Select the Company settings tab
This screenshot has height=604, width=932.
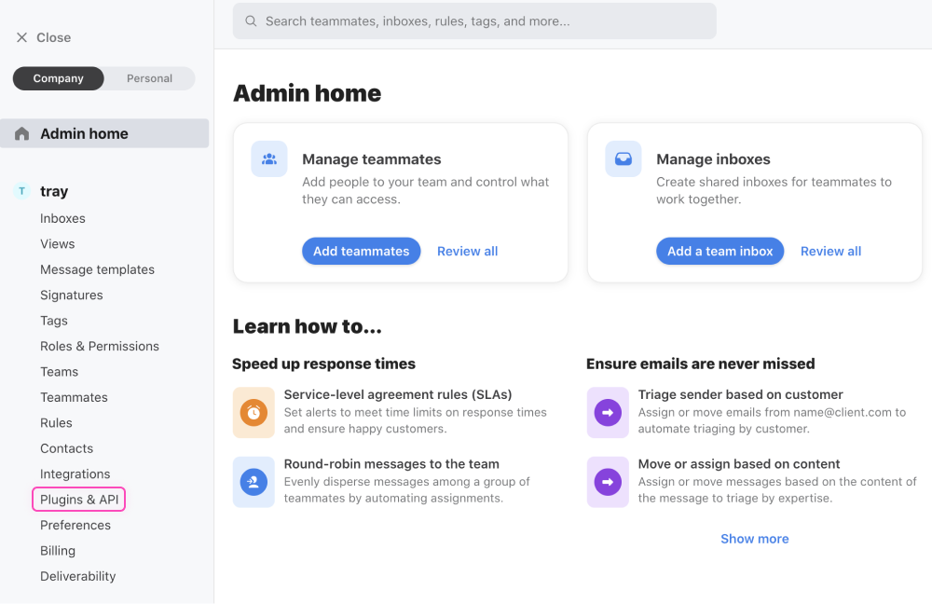(x=58, y=78)
